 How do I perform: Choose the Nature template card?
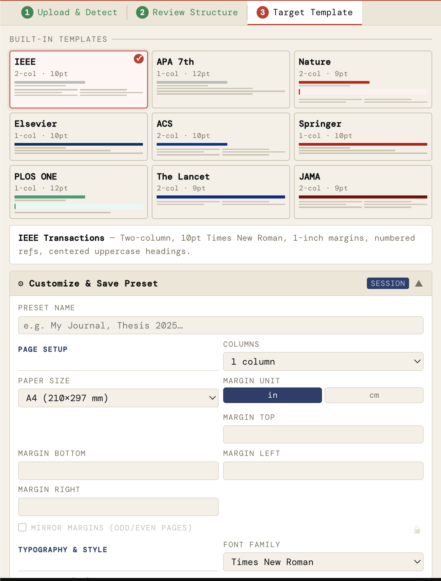[x=363, y=79]
